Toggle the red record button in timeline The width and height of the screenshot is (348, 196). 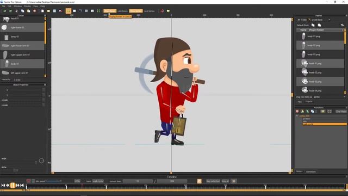[28, 181]
